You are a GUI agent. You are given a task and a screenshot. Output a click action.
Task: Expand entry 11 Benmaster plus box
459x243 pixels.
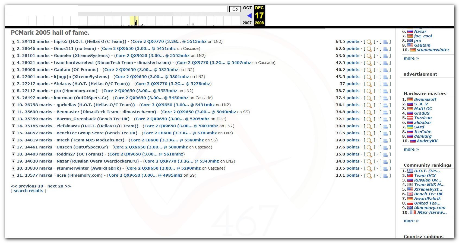[x=13, y=112]
